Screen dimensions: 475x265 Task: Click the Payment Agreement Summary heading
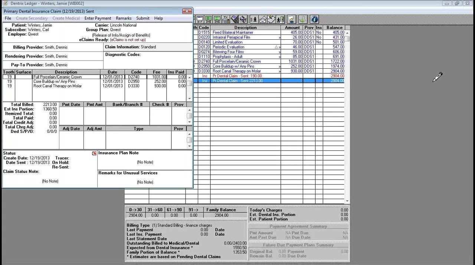pyautogui.click(x=298, y=226)
